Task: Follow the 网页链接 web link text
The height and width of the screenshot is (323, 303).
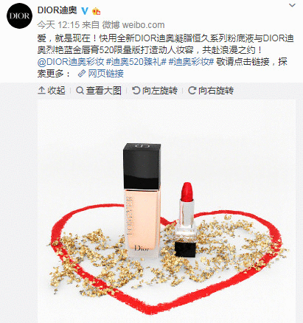Action: click(x=106, y=74)
